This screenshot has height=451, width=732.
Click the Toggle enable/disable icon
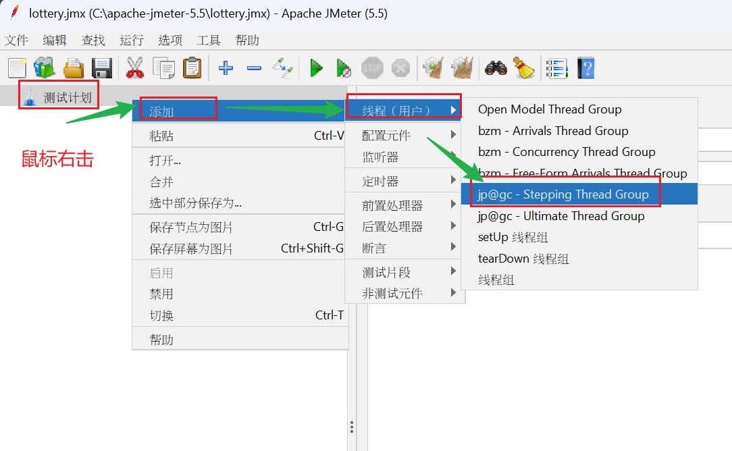[x=283, y=68]
